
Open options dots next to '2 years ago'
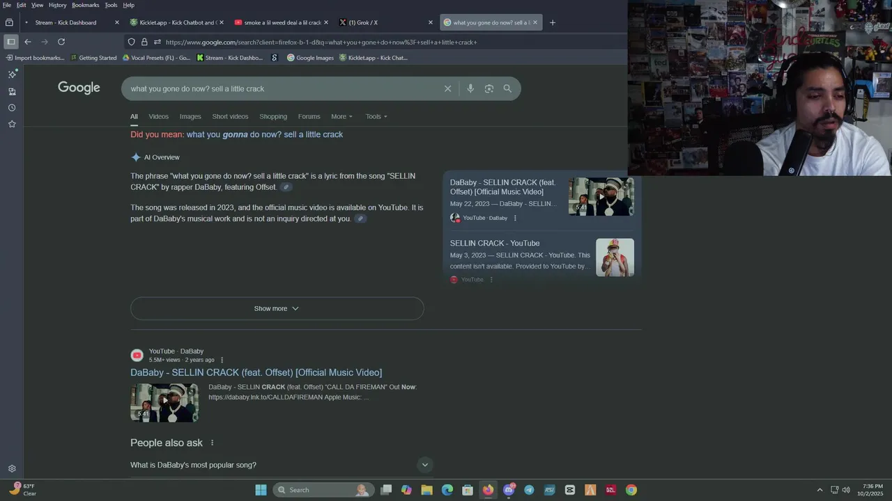[x=222, y=360]
